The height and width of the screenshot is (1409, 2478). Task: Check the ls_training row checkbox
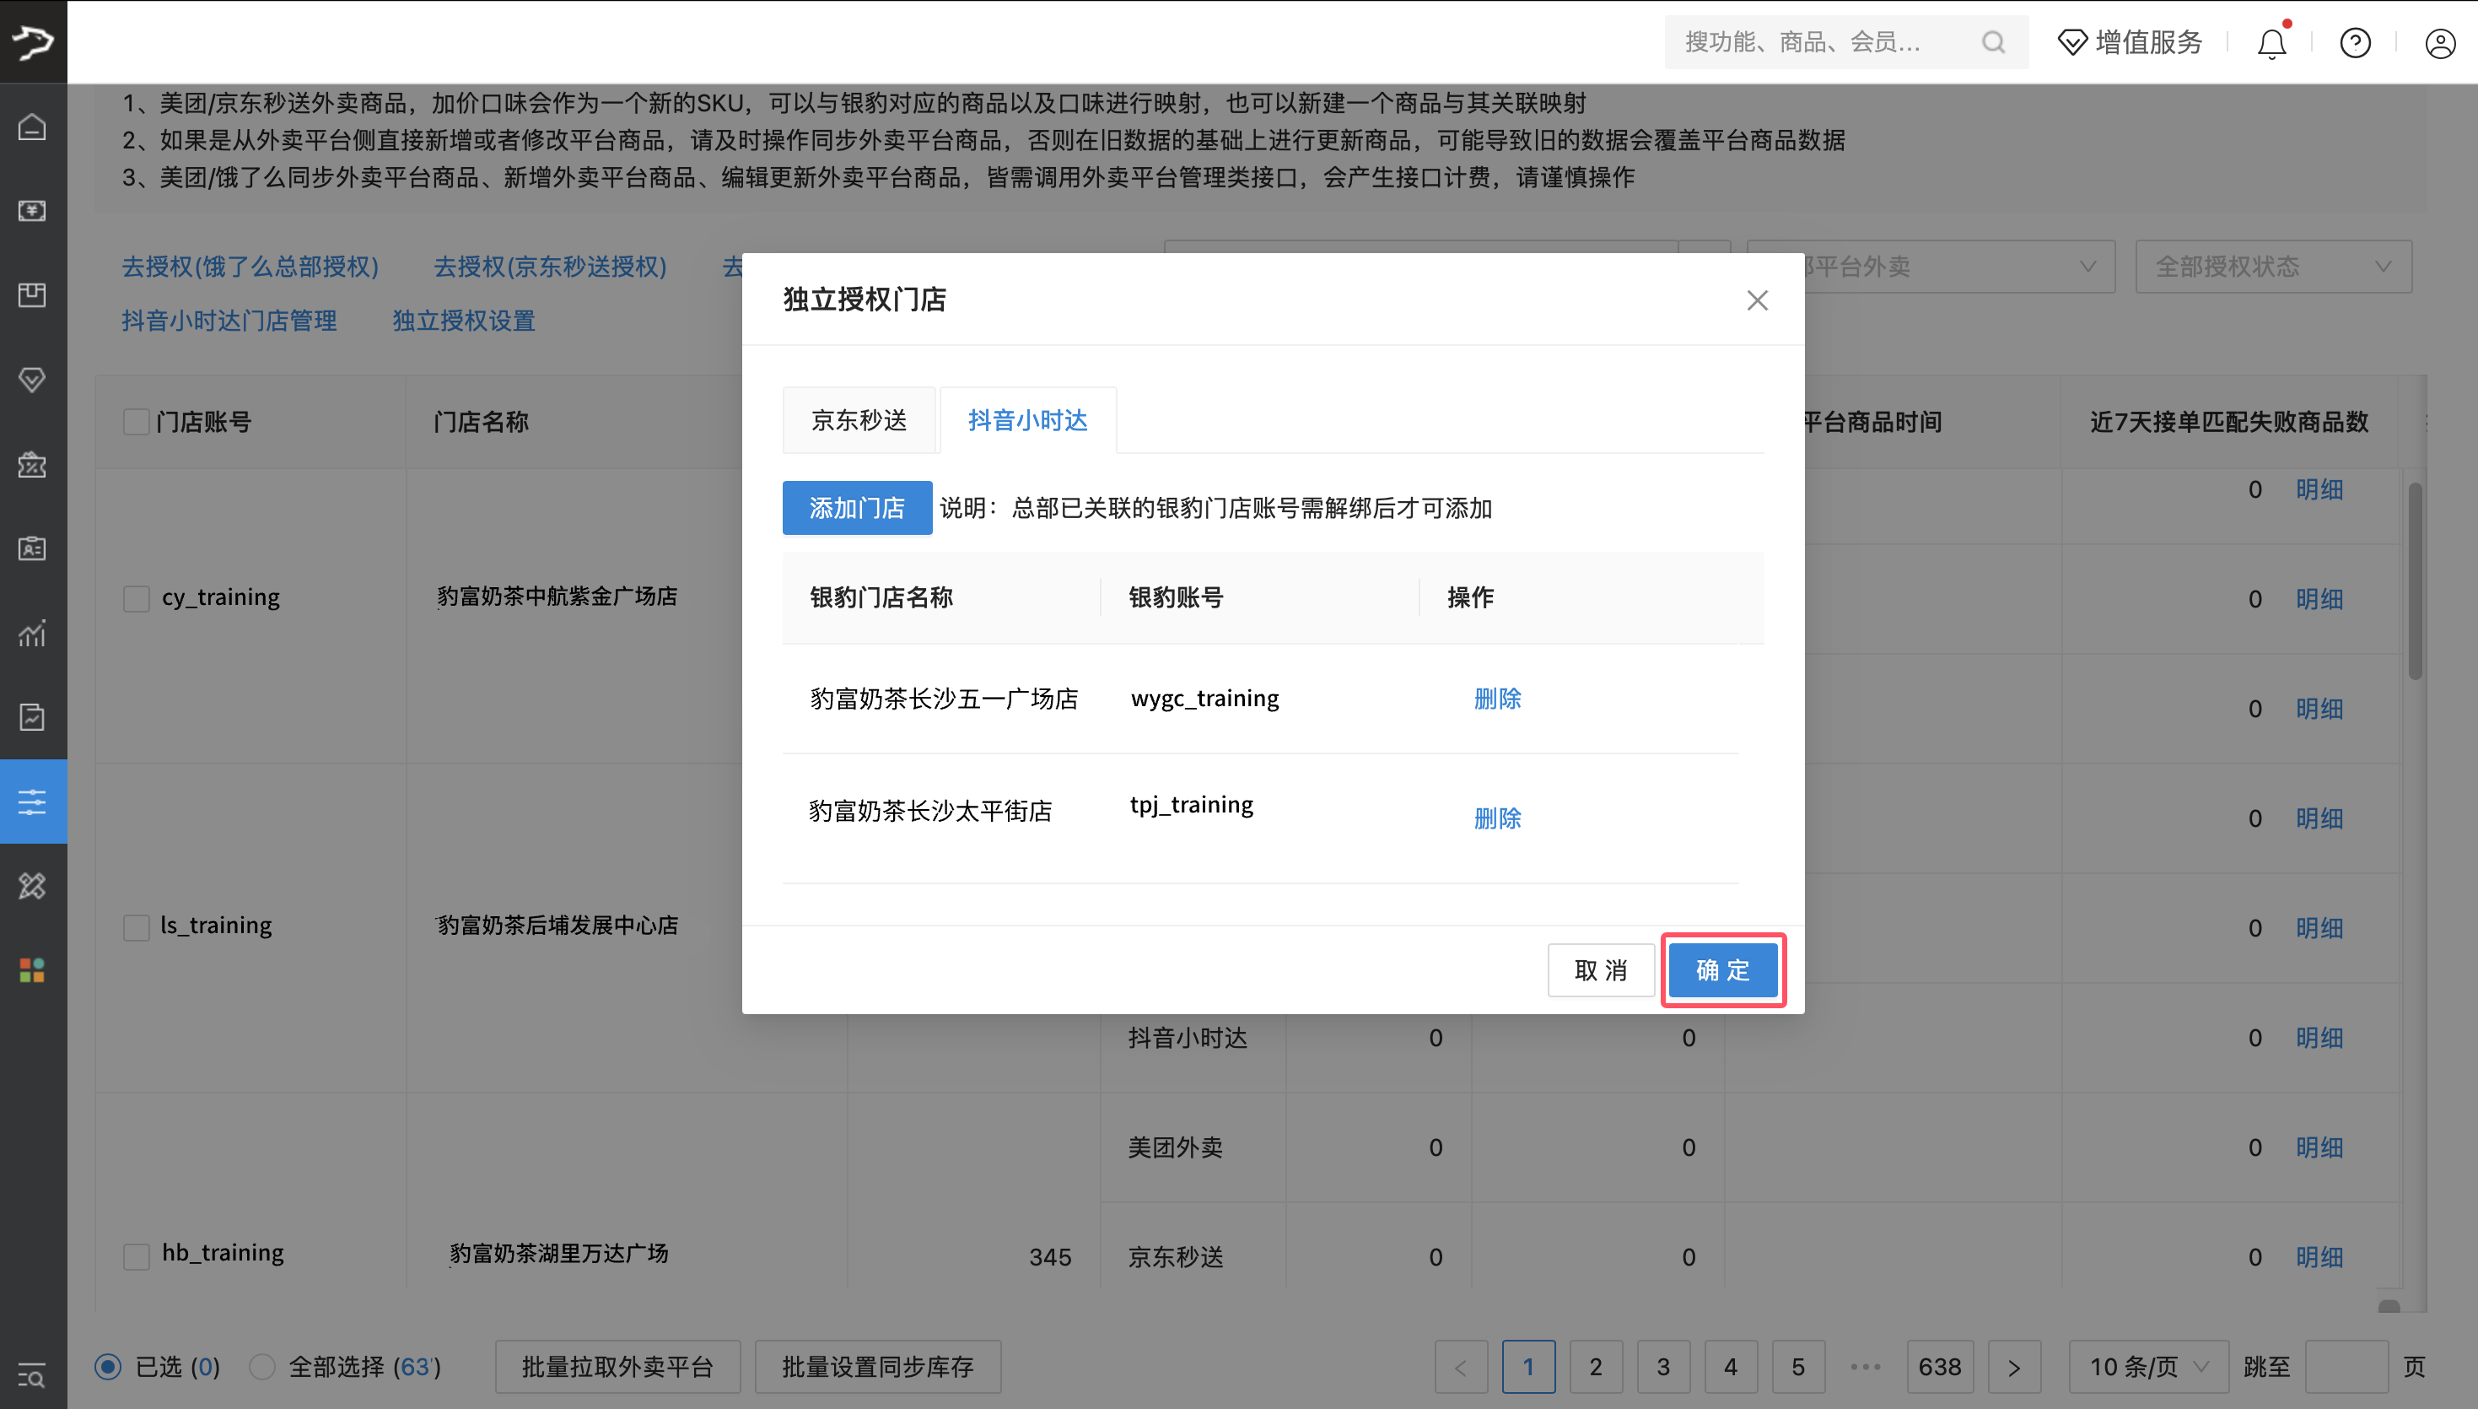tap(137, 926)
